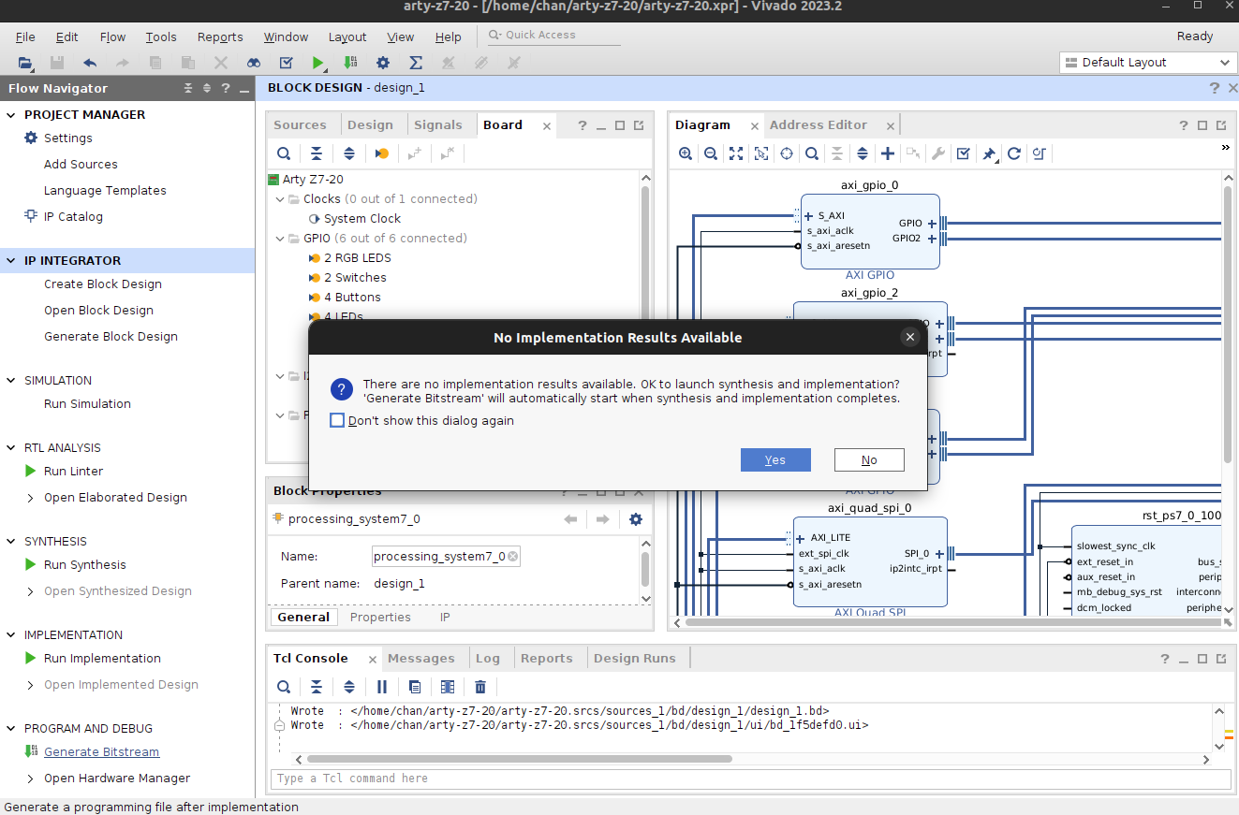The width and height of the screenshot is (1239, 815).
Task: Click the pin icon in Diagram toolbar
Action: [x=989, y=153]
